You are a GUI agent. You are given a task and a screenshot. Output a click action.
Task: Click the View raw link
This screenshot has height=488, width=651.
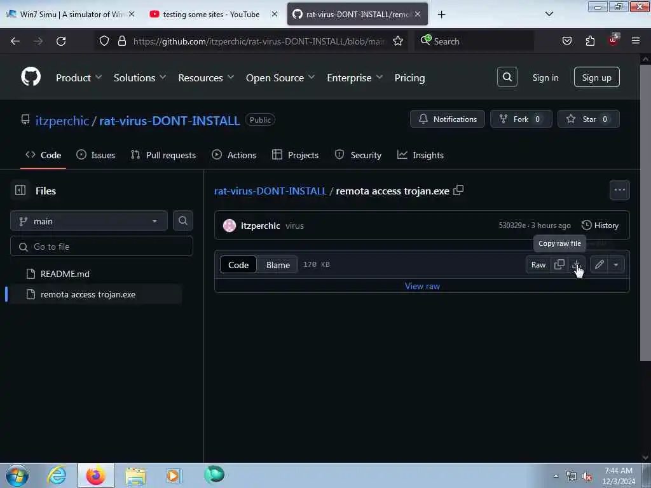[422, 286]
